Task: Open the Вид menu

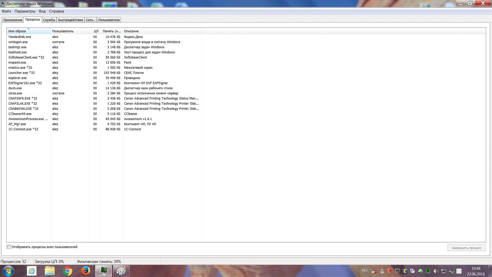Action: click(x=42, y=11)
